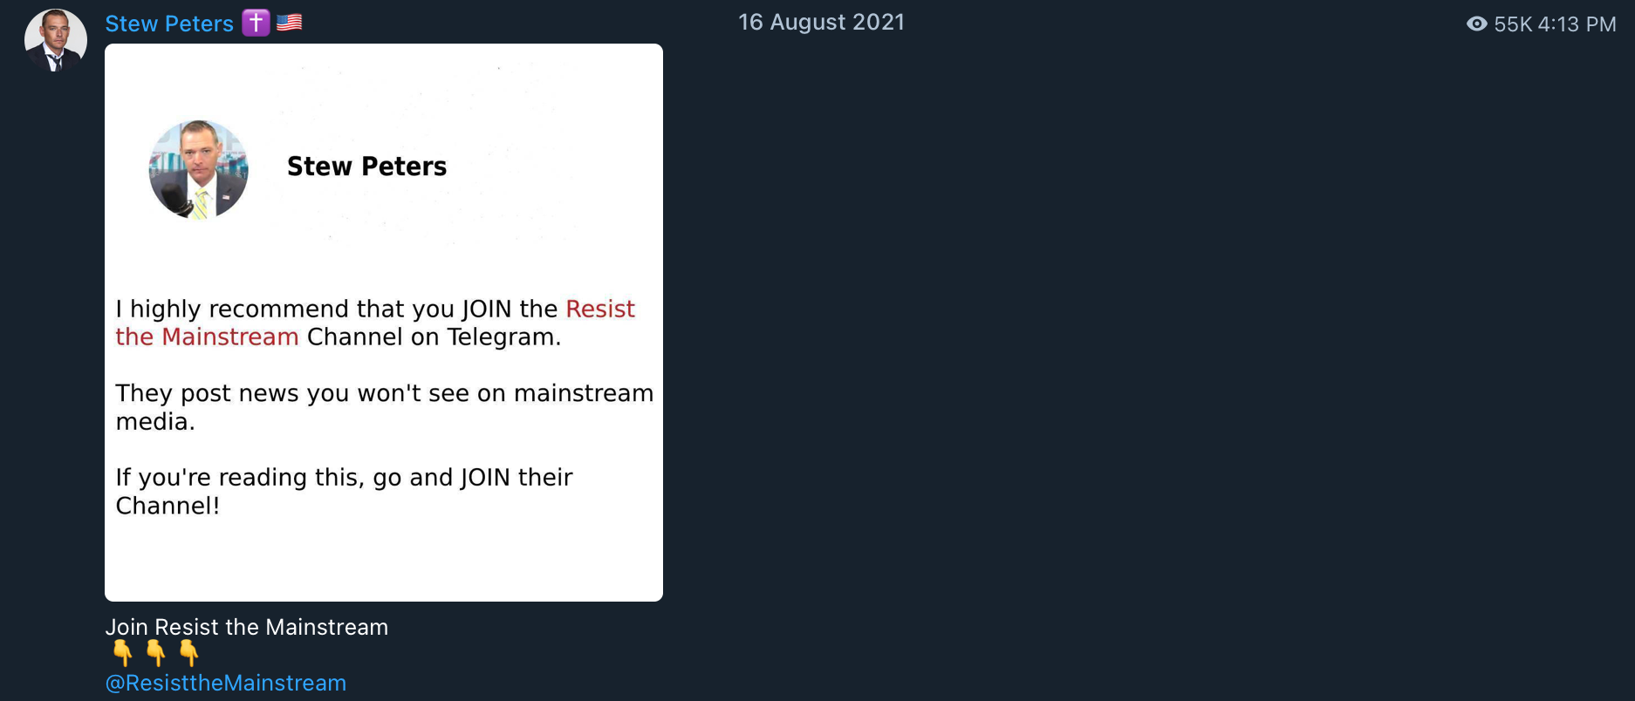Viewport: 1635px width, 701px height.
Task: Click the 'They post news' paragraph
Action: 385,407
